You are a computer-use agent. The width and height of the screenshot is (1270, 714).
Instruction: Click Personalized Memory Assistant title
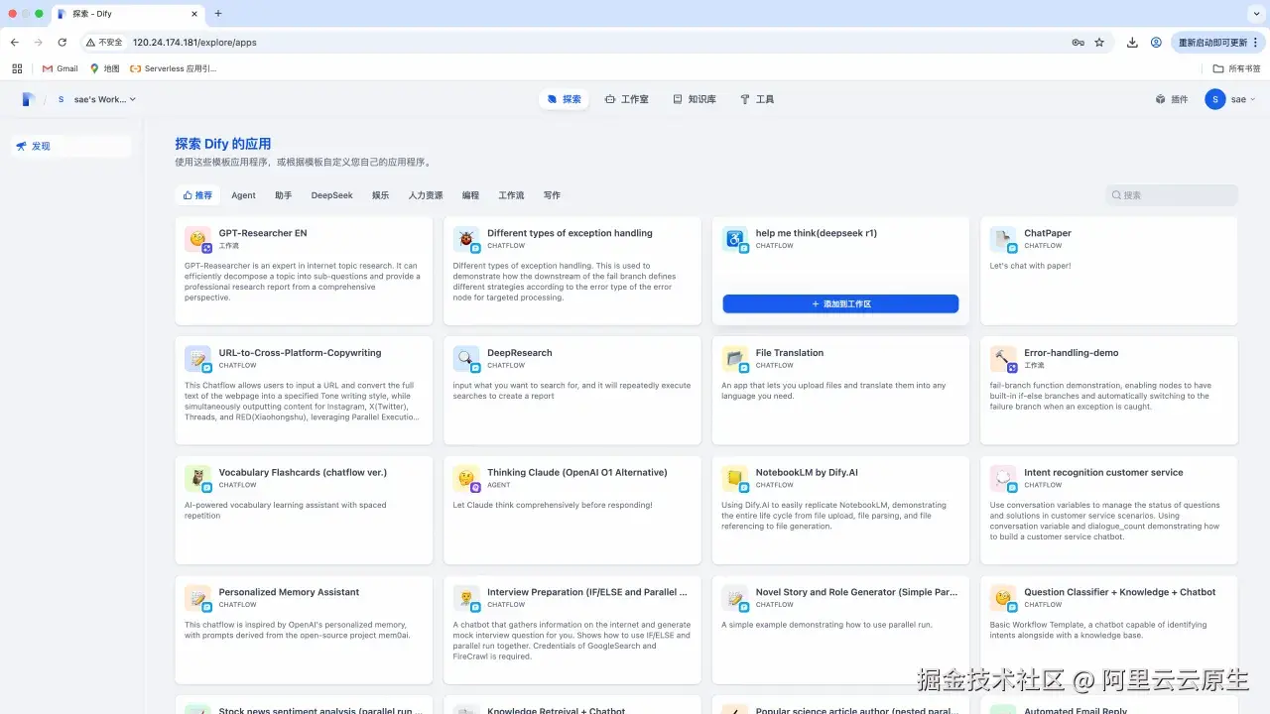tap(289, 592)
